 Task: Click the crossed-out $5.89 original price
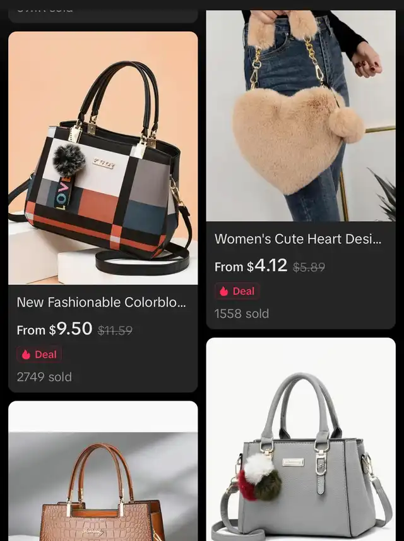coord(309,267)
